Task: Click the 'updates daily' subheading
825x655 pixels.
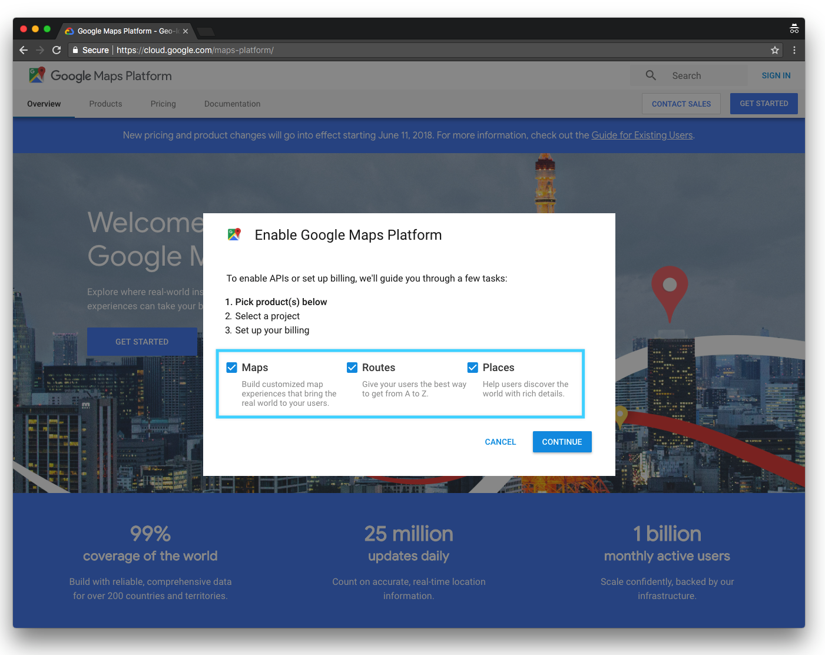Action: tap(409, 556)
